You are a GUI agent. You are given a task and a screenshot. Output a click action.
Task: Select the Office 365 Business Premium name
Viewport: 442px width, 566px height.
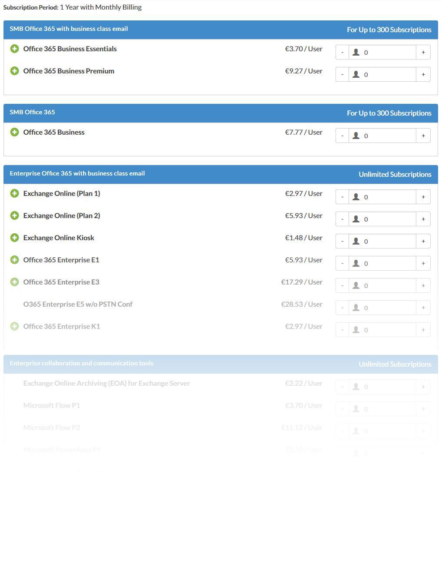(x=69, y=71)
